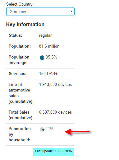This screenshot has width=119, height=160.
Task: Click the Key Information heading
Action: pos(25,25)
